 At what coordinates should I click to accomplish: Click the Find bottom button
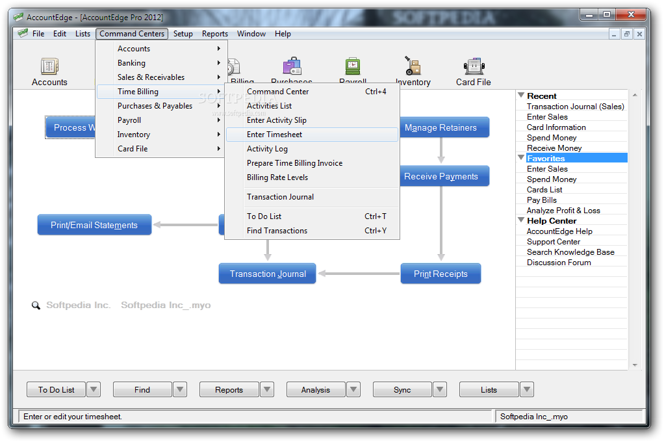point(142,389)
